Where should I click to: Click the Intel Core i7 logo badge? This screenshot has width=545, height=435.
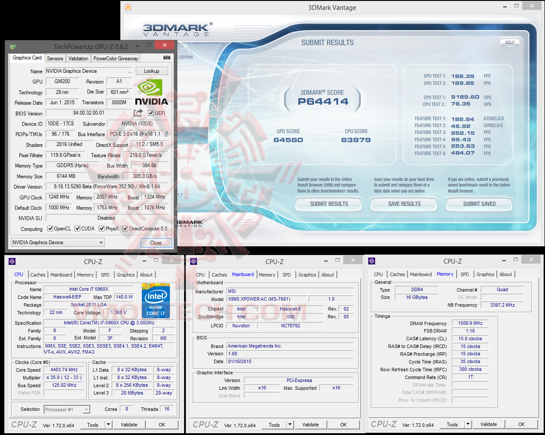click(156, 301)
